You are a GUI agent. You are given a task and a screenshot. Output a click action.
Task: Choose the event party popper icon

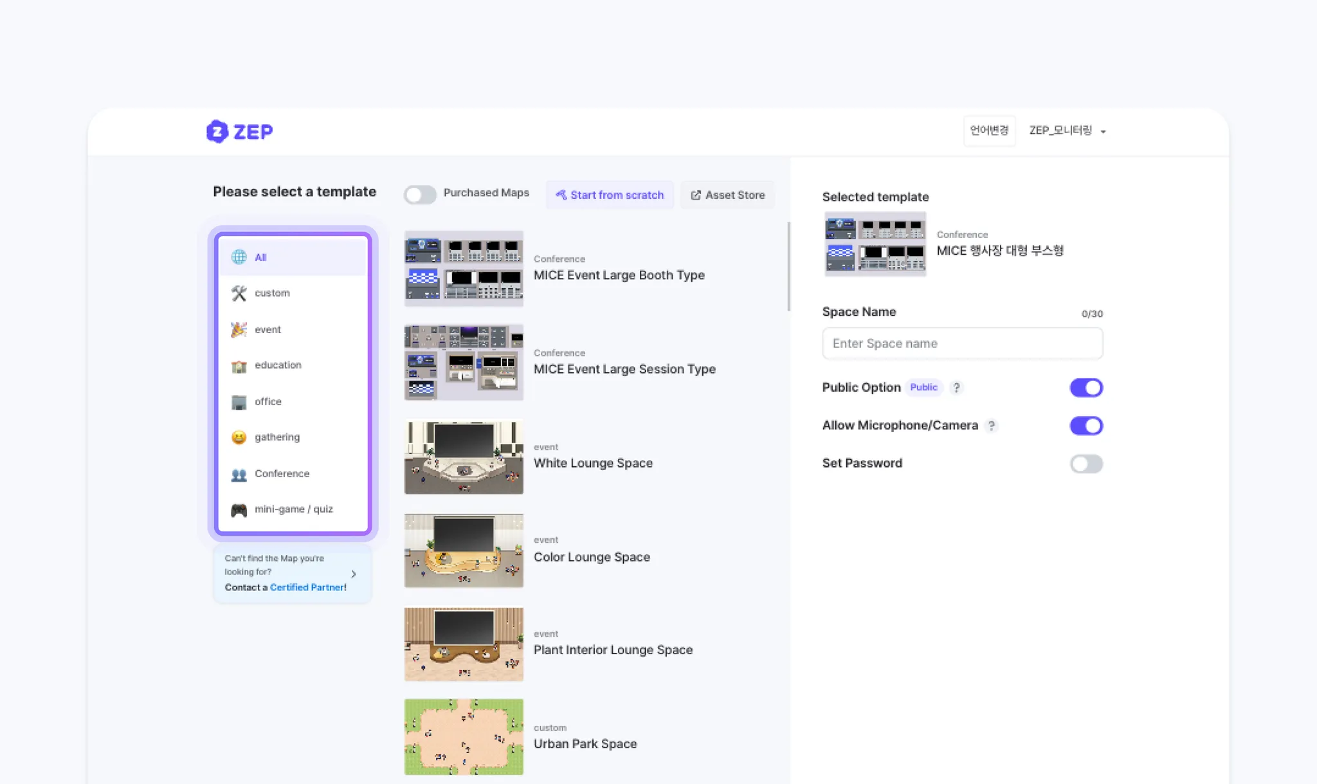pyautogui.click(x=239, y=329)
